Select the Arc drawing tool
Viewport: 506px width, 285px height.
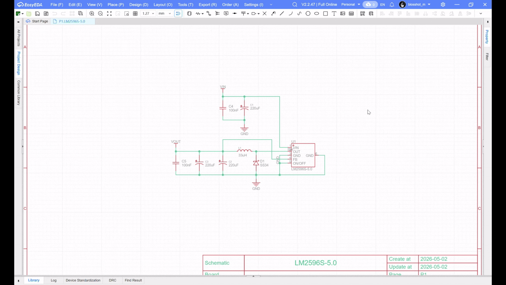point(291,13)
